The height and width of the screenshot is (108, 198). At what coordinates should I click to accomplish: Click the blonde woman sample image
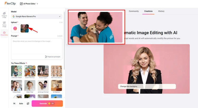click(147, 69)
